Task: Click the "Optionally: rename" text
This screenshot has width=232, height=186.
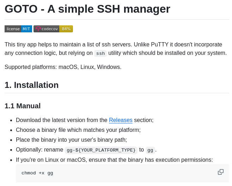Action: pos(39,150)
